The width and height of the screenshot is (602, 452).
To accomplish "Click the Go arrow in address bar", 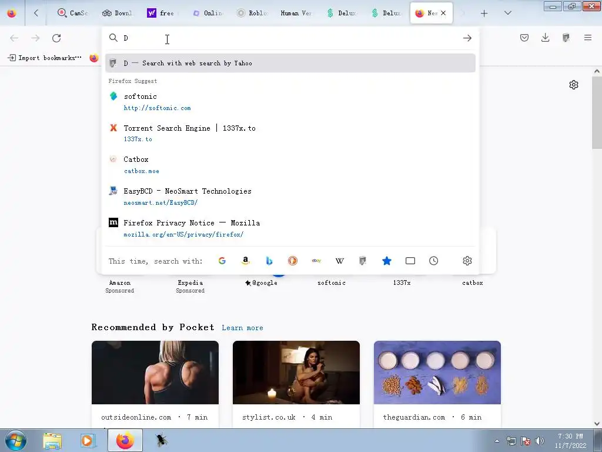I will tap(467, 38).
